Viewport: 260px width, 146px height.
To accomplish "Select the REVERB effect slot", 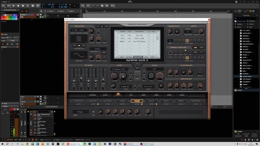I will point(181,101).
